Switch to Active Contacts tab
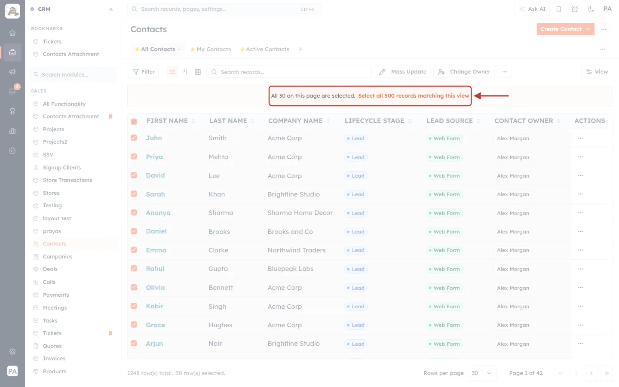This screenshot has height=387, width=619. [x=265, y=49]
